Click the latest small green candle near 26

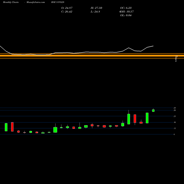(x=153, y=110)
